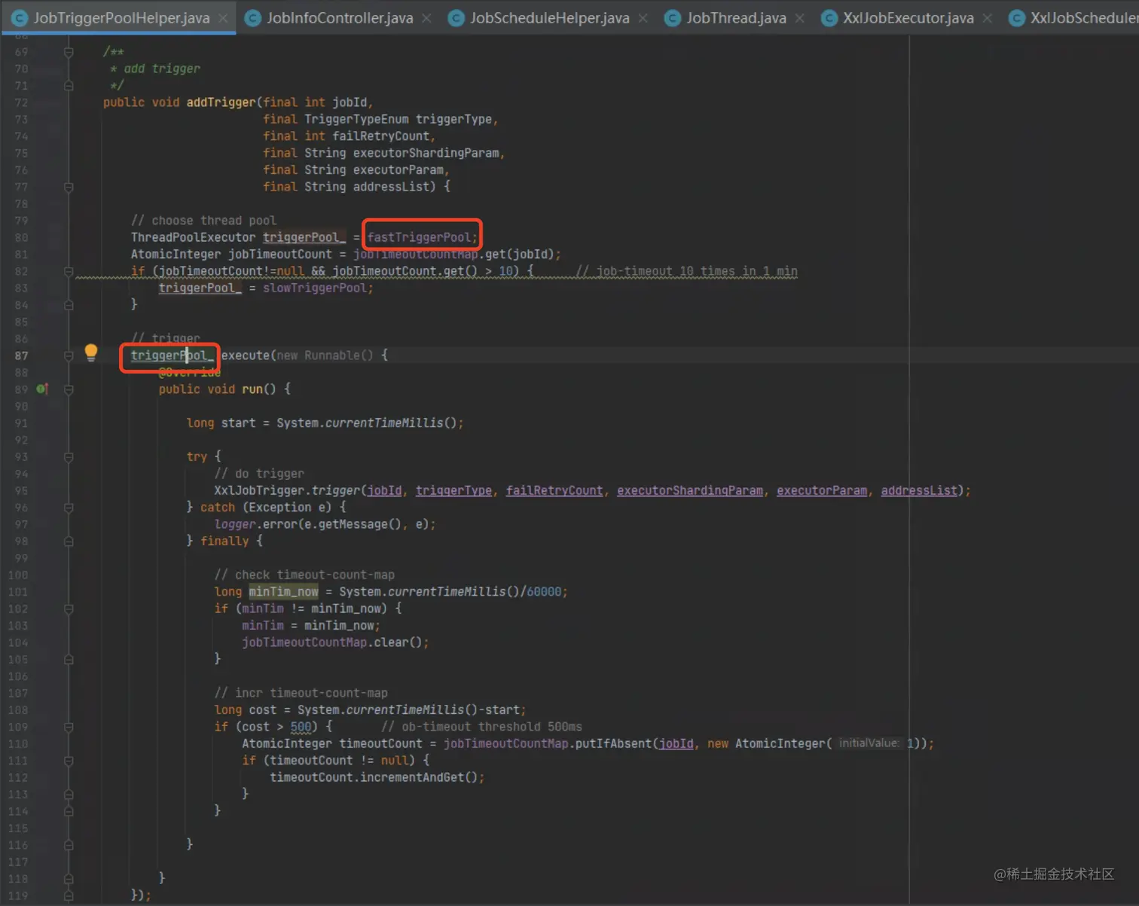Click the fold marker at line 119
The height and width of the screenshot is (906, 1139).
[69, 895]
